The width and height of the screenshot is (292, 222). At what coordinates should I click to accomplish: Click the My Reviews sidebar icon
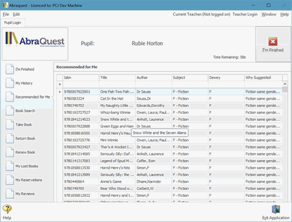pos(10,193)
